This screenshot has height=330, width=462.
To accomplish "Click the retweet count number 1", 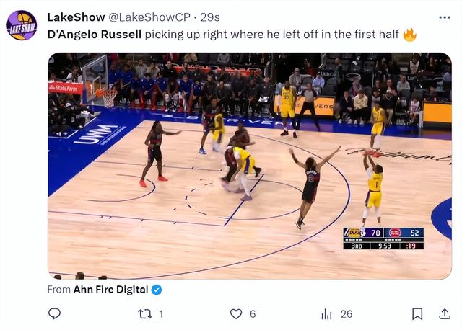I will pos(161,314).
